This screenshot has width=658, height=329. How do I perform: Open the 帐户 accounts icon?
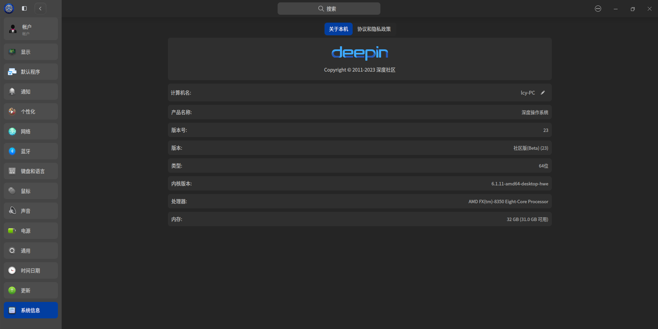pos(13,29)
